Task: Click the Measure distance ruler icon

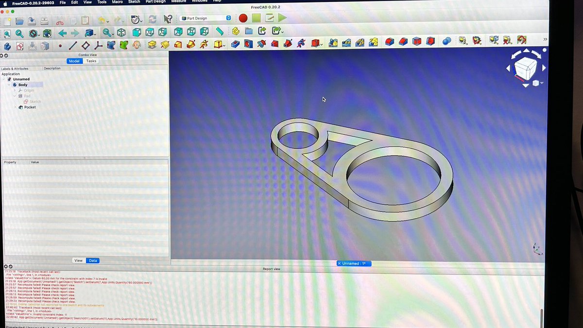Action: point(220,31)
